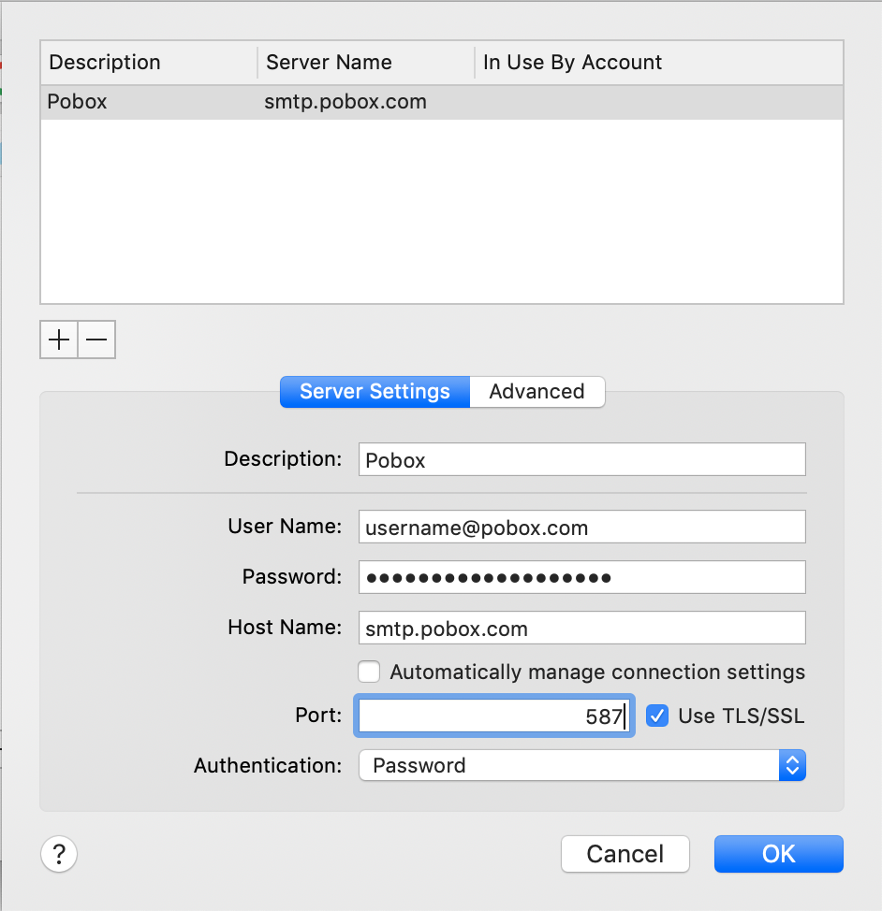Screen dimensions: 882x911
Task: Click into the User Name field
Action: tap(582, 527)
